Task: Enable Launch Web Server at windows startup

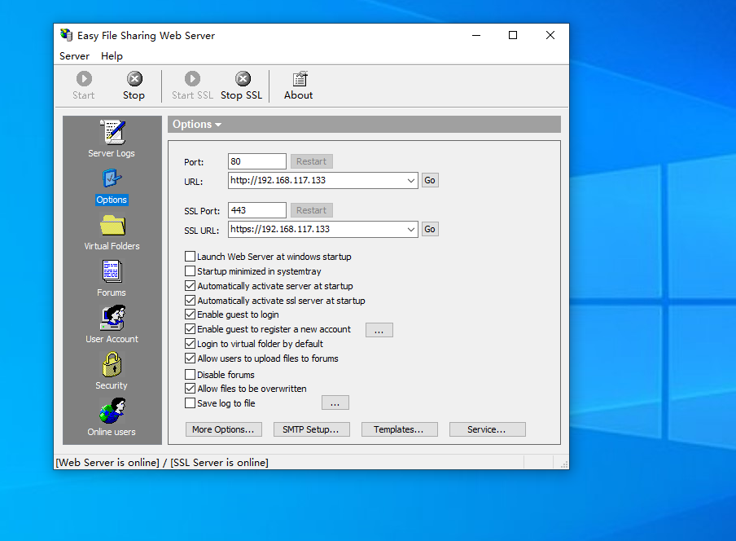Action: coord(191,257)
